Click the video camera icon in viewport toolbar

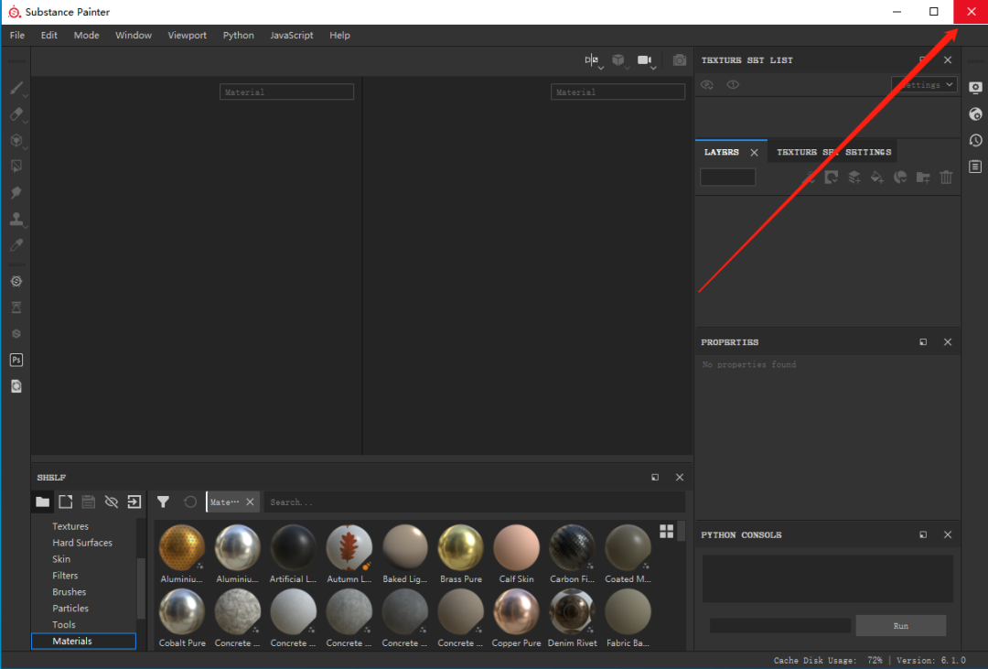(644, 59)
